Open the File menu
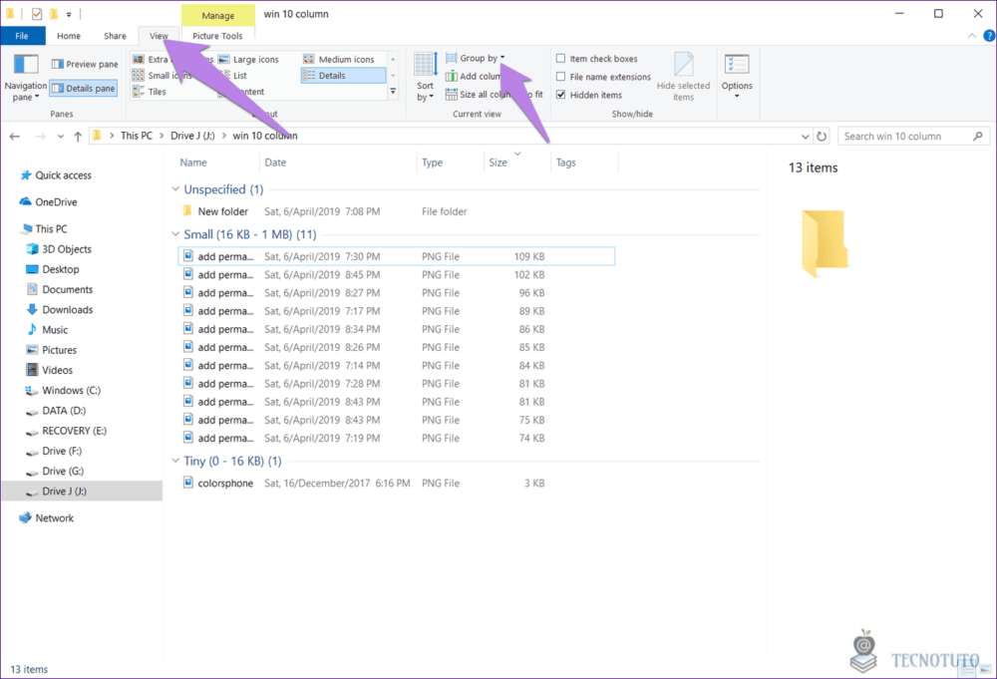 pyautogui.click(x=22, y=36)
